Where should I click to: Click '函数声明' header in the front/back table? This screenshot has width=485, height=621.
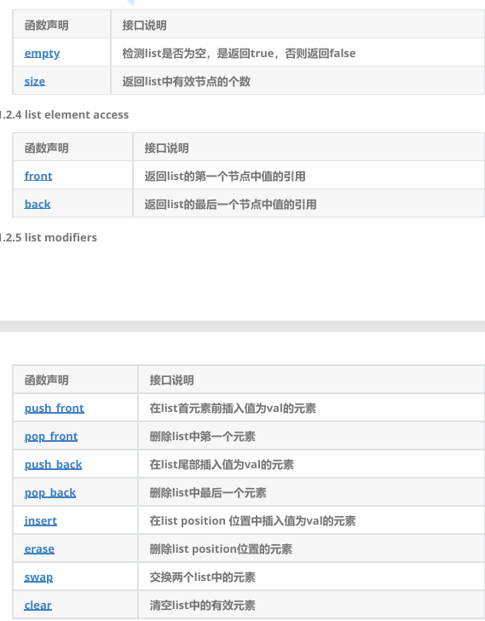point(47,148)
